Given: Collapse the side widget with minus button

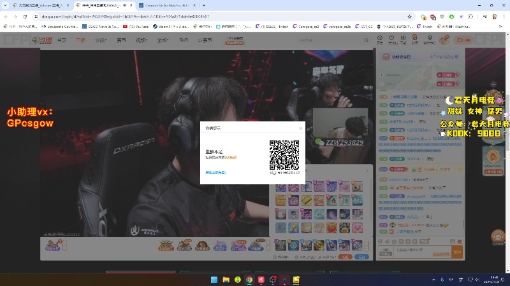Looking at the screenshot, I should click(x=493, y=85).
